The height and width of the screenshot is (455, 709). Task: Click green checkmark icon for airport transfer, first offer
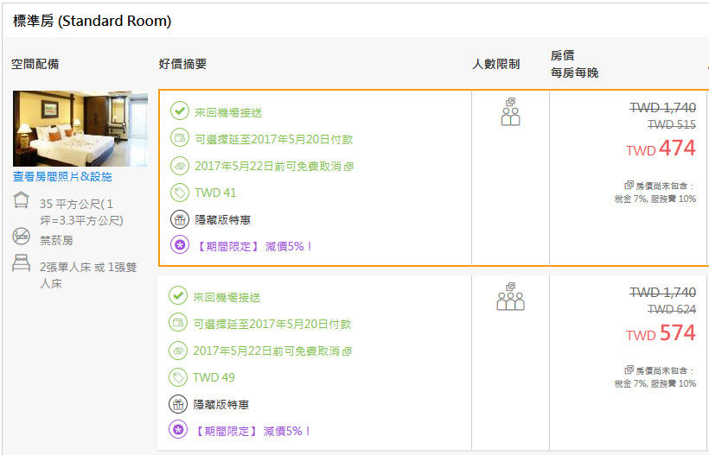point(180,111)
